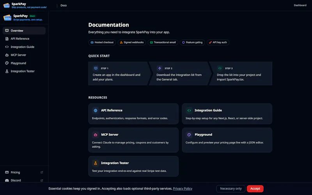Select Integration Tester in the sidebar

coord(24,71)
